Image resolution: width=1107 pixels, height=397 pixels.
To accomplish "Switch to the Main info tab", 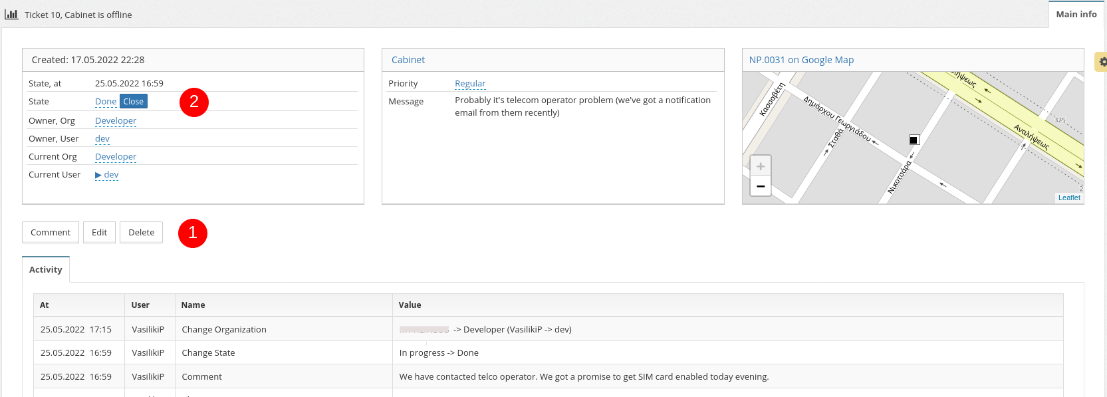I will 1076,14.
